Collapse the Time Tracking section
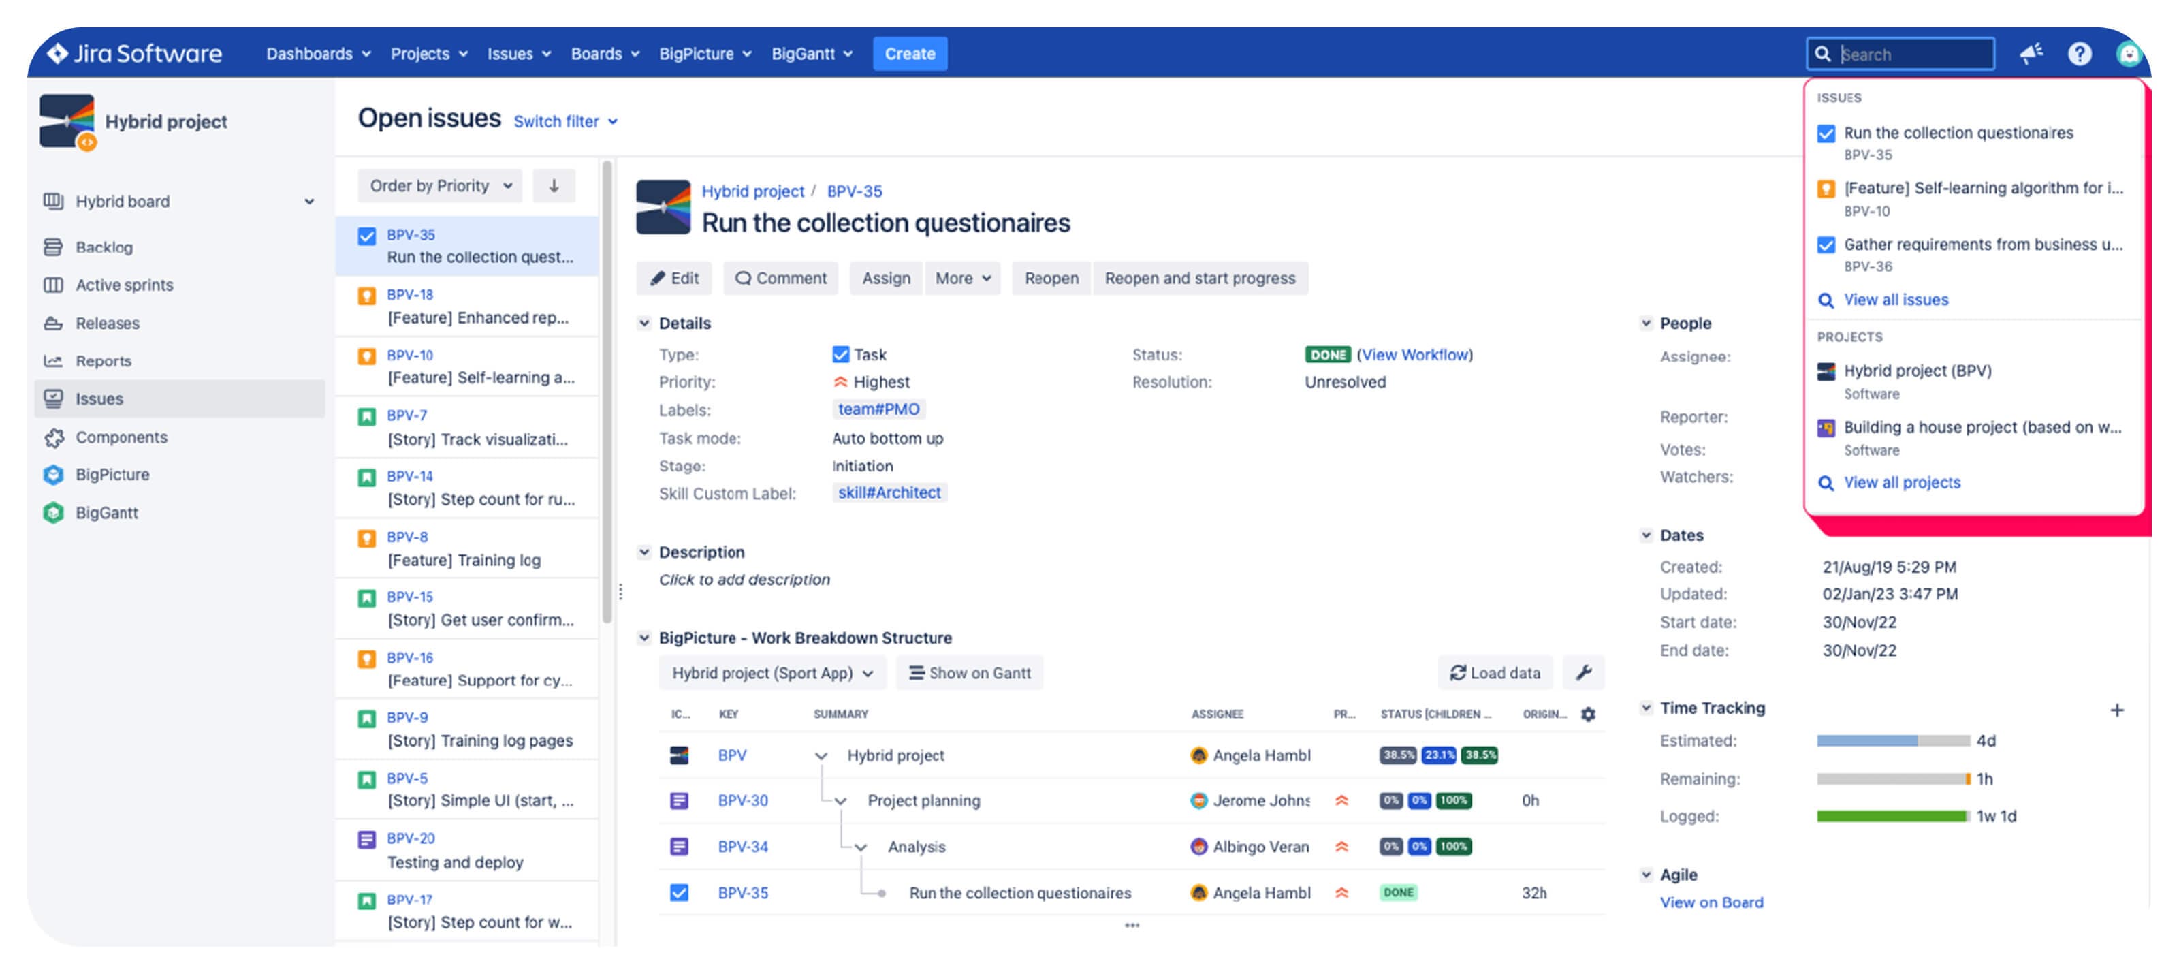 click(1645, 708)
